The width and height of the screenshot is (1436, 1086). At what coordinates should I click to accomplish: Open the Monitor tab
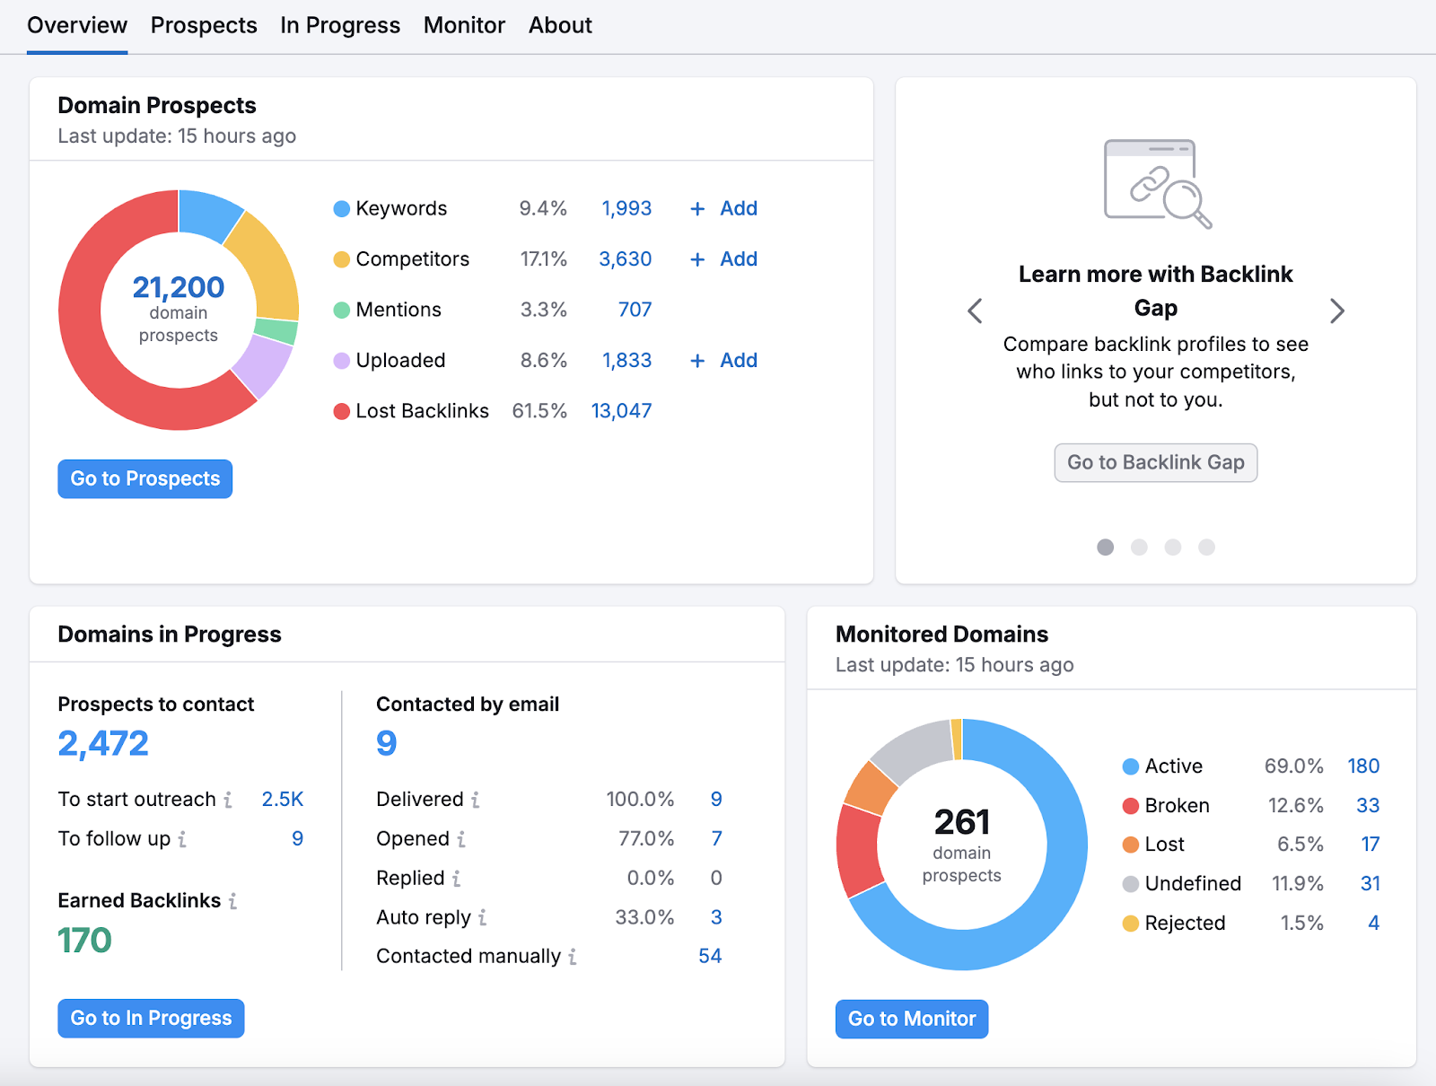tap(464, 25)
